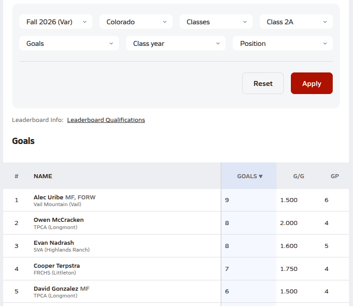353x306 pixels.
Task: Click the 1.600 goals-per-game value
Action: [x=289, y=246]
